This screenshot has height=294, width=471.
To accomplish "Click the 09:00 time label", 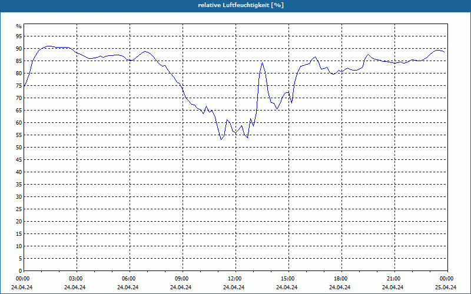I will click(183, 279).
